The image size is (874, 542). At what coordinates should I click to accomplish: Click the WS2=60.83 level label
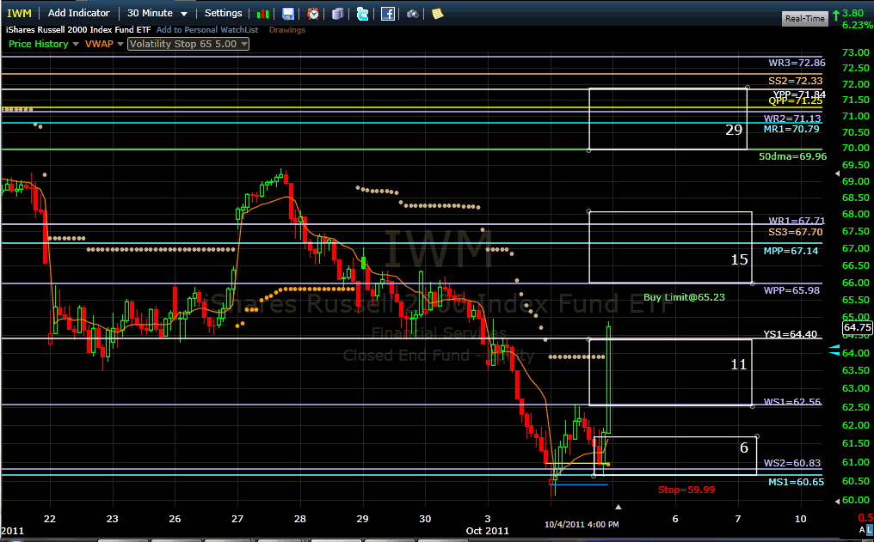pyautogui.click(x=792, y=463)
